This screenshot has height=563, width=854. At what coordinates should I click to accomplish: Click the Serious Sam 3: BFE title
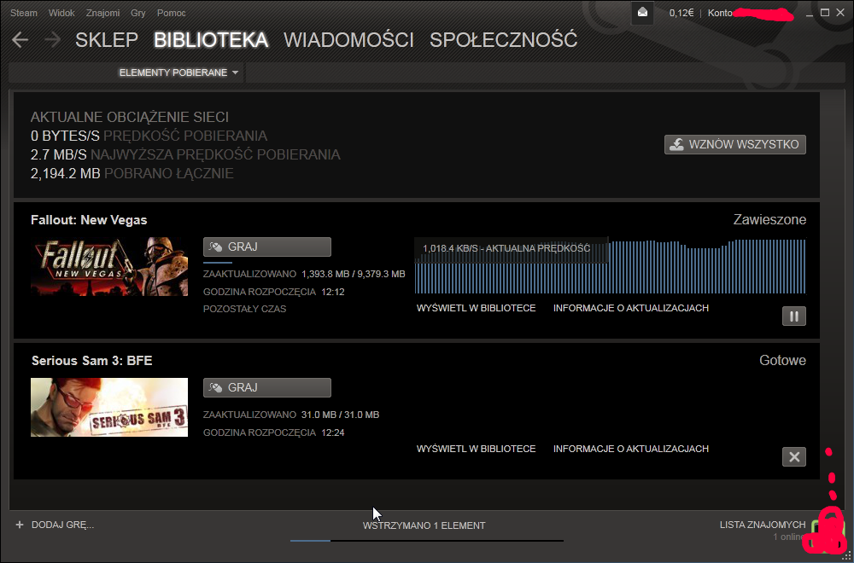(91, 361)
